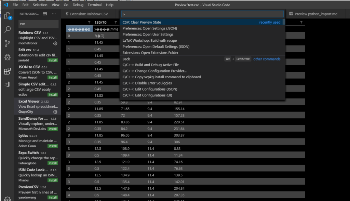Install the Lytics extension

[x=53, y=146]
